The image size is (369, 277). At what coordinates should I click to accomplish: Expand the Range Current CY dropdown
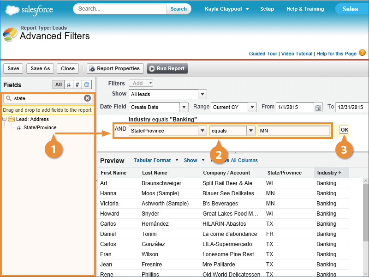click(x=252, y=107)
